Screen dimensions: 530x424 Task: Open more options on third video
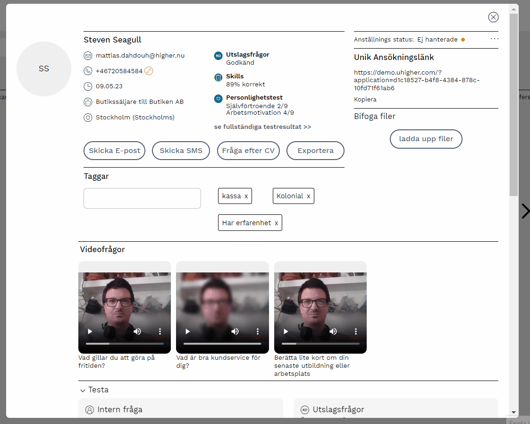click(355, 331)
